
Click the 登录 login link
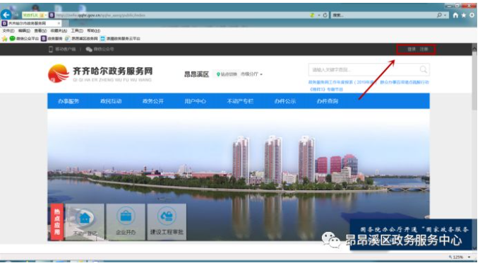(412, 49)
